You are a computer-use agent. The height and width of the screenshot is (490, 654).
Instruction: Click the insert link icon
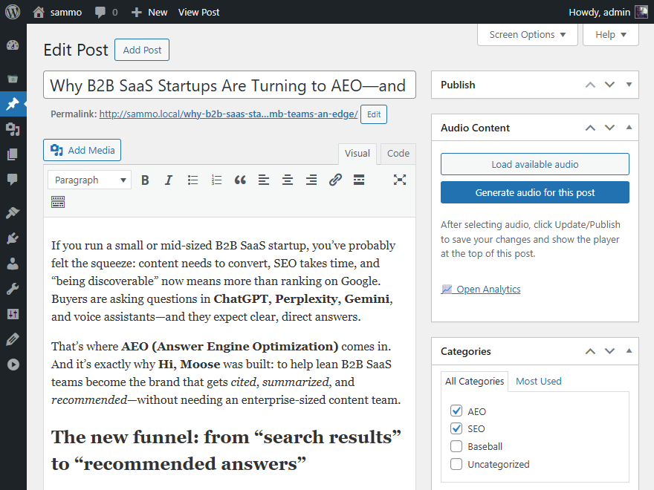335,180
